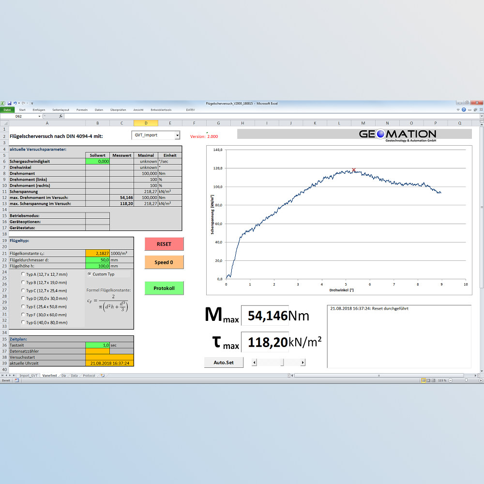
Task: Click the Undo arrow icon
Action: pyautogui.click(x=15, y=104)
